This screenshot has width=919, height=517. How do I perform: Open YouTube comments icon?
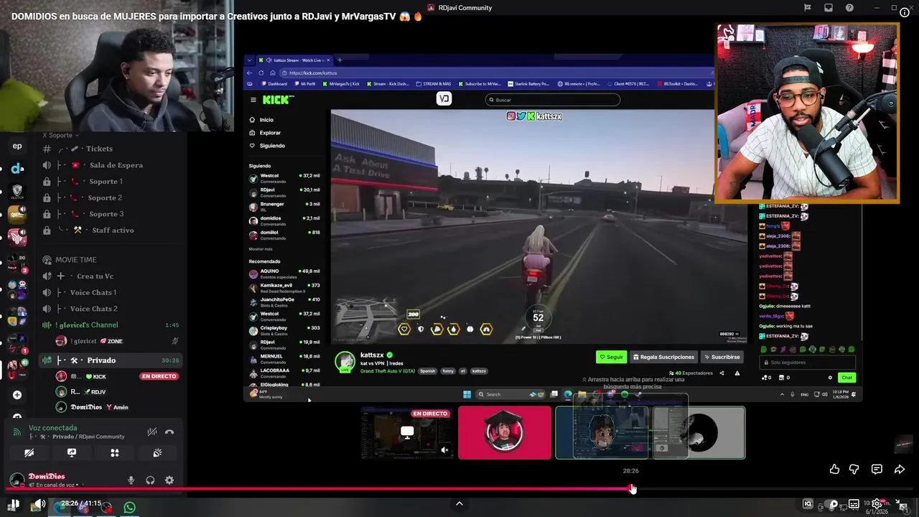877,469
